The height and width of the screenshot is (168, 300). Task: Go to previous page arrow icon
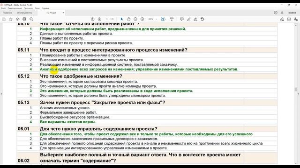(x=93, y=19)
